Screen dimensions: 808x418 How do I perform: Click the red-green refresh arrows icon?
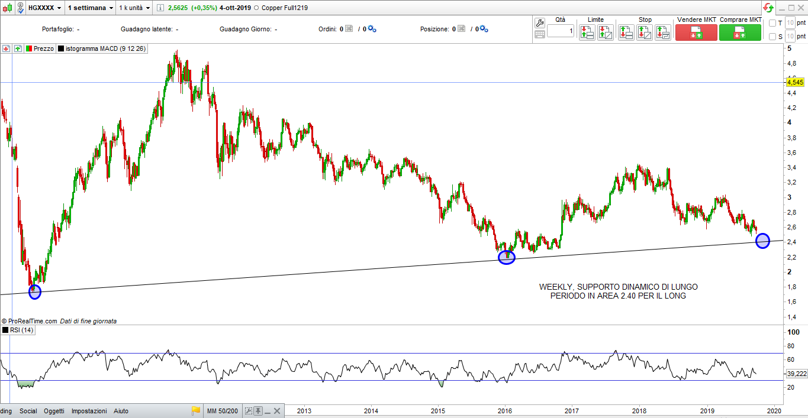pyautogui.click(x=768, y=8)
